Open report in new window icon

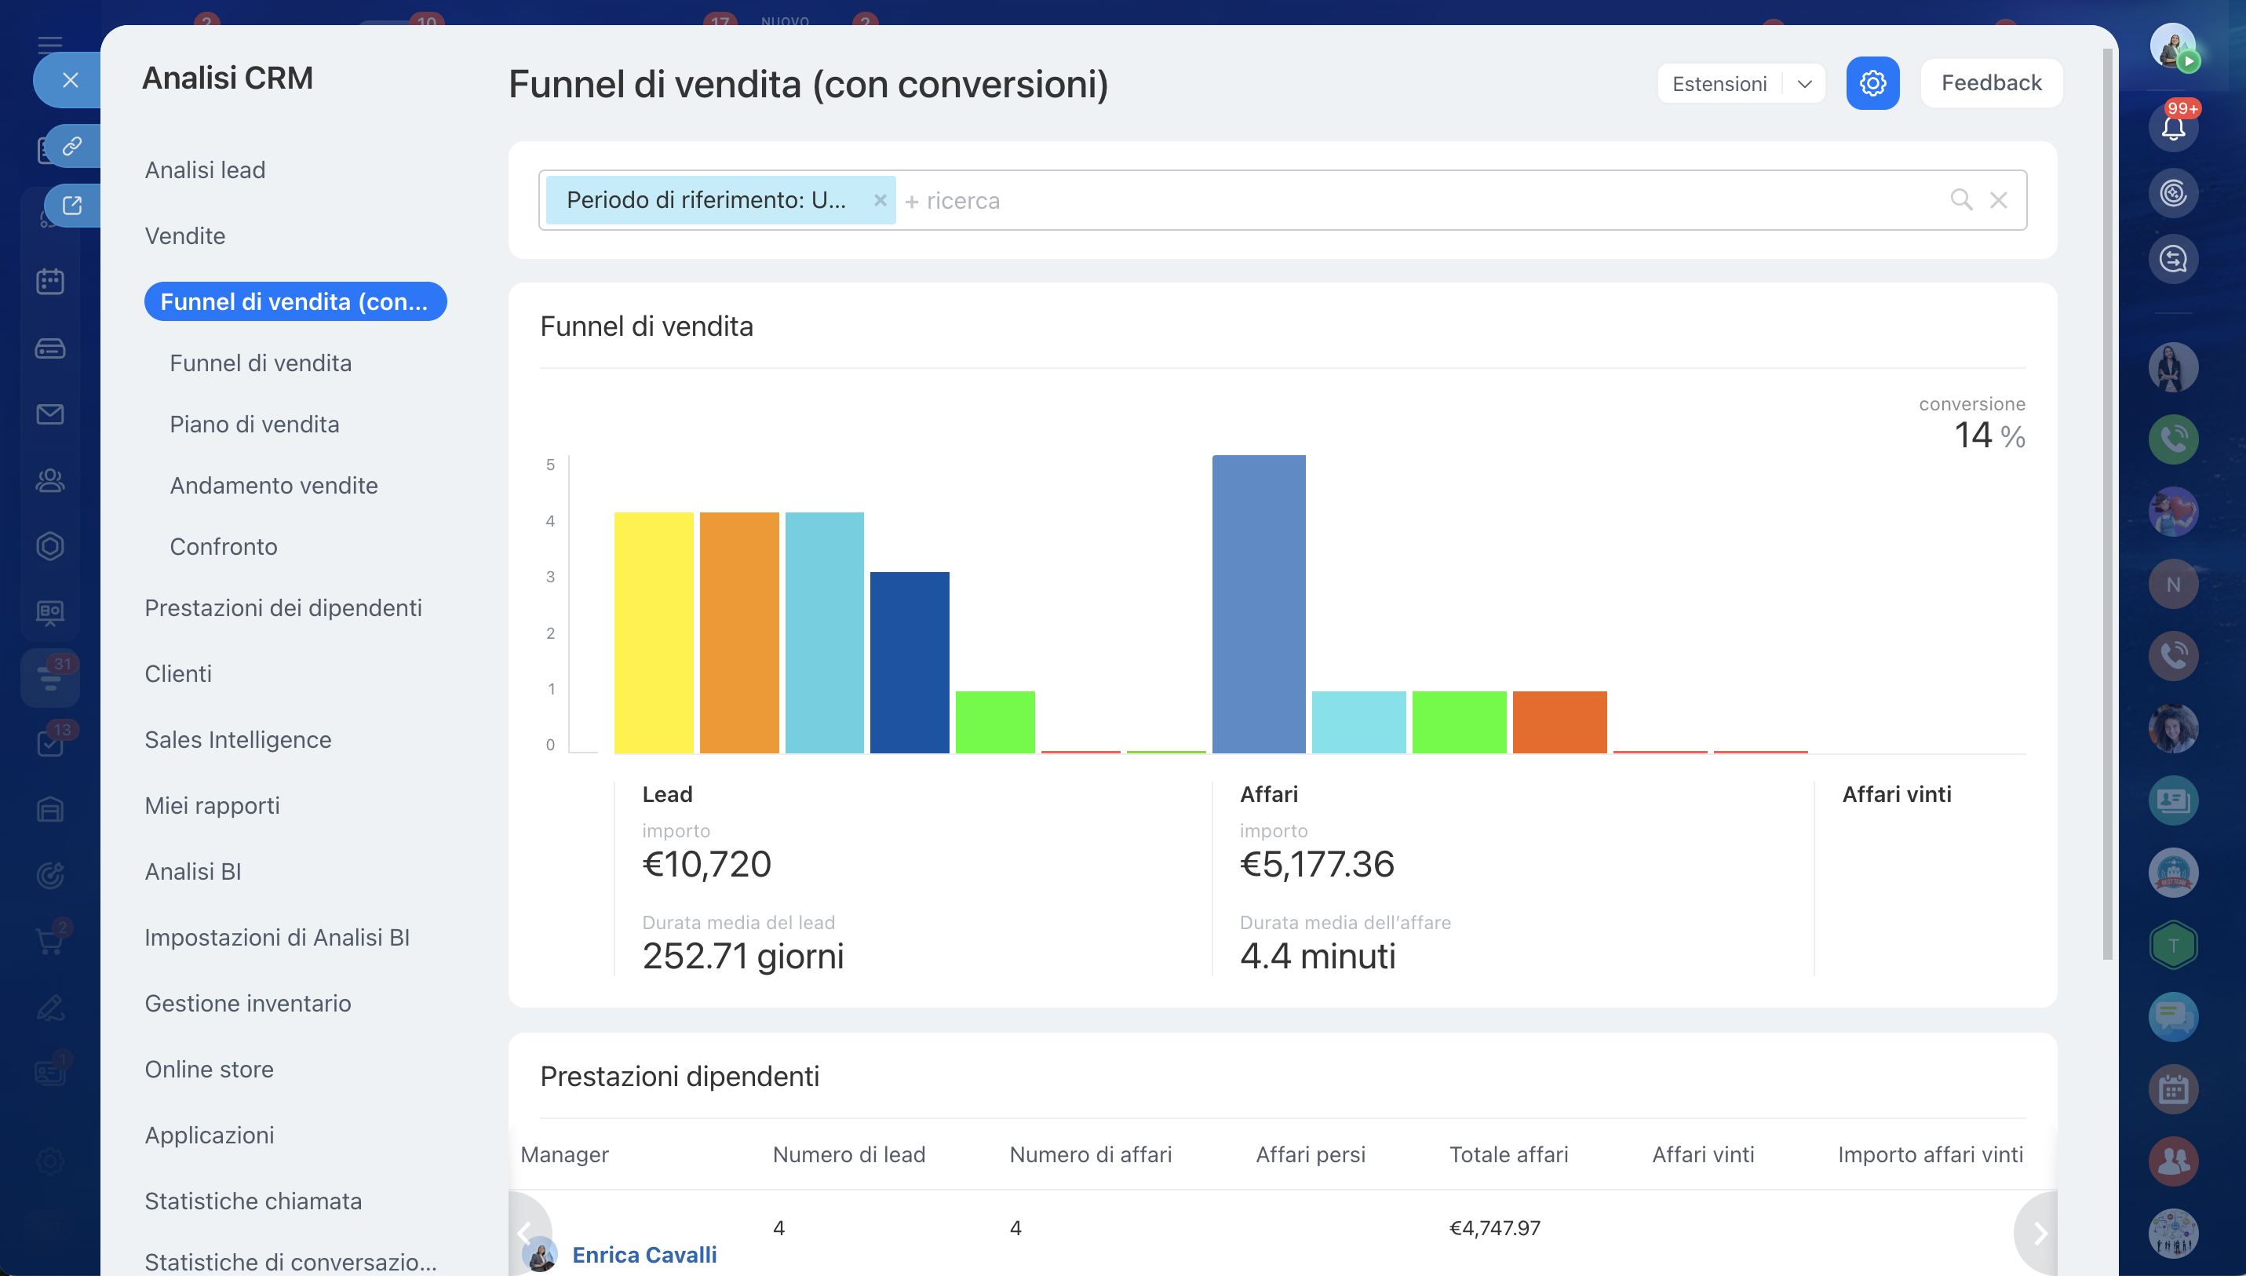click(x=72, y=205)
